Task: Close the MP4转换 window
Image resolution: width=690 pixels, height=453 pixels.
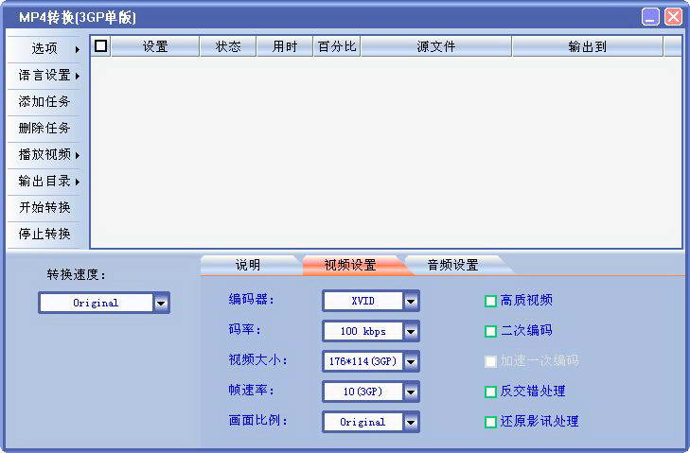Action: (673, 17)
